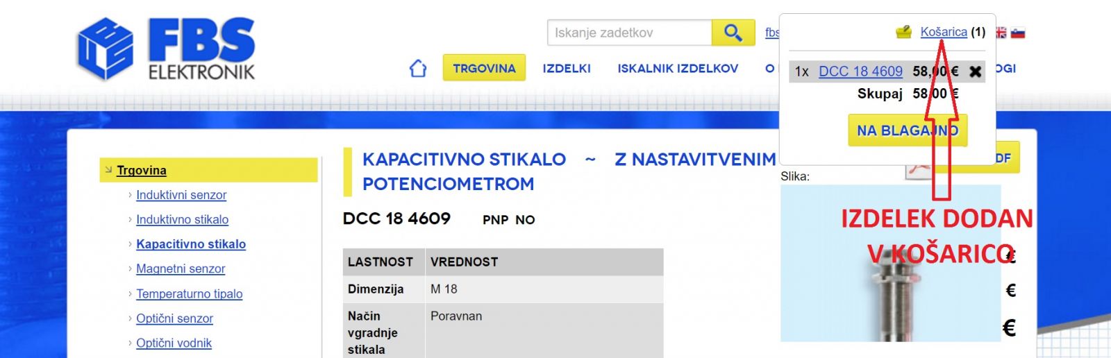Image resolution: width=1111 pixels, height=358 pixels.
Task: Click the home house icon
Action: pyautogui.click(x=418, y=68)
